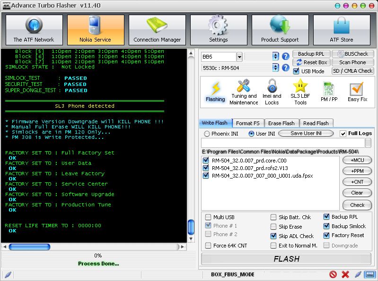Open the INI file path dropdown

click(x=368, y=143)
